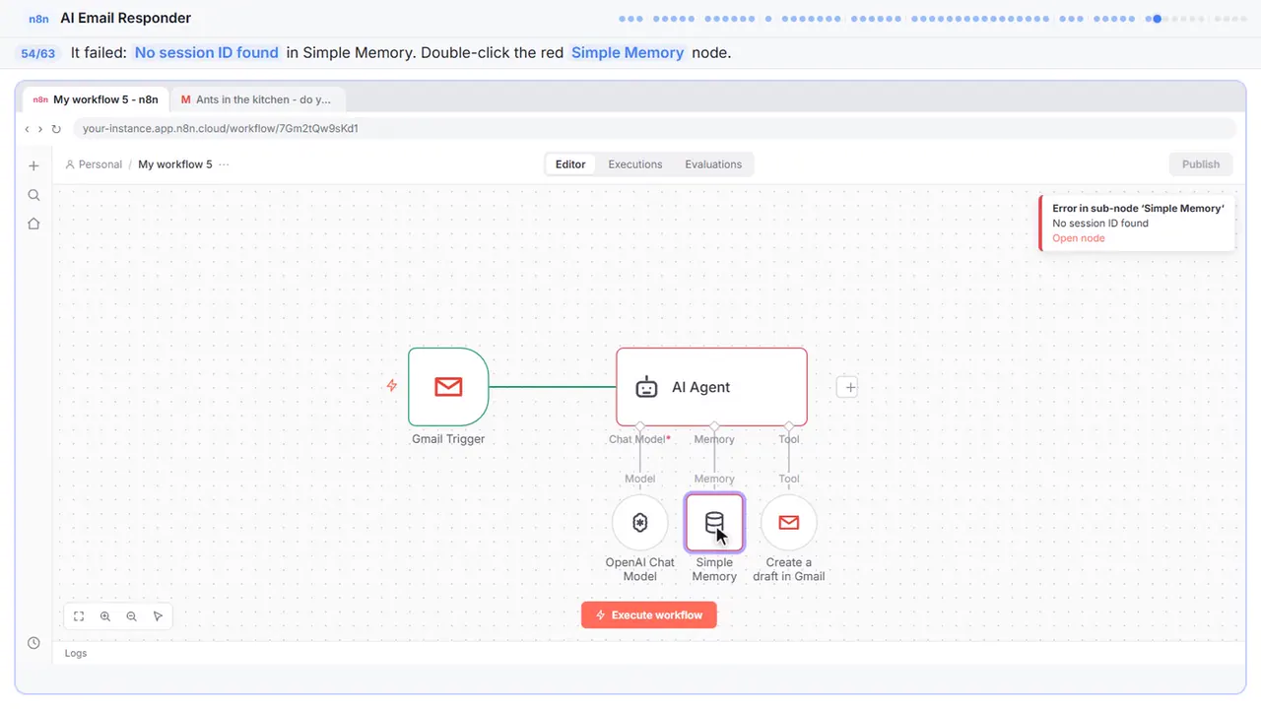1261x709 pixels.
Task: Switch to the Executions tab
Action: pyautogui.click(x=635, y=164)
